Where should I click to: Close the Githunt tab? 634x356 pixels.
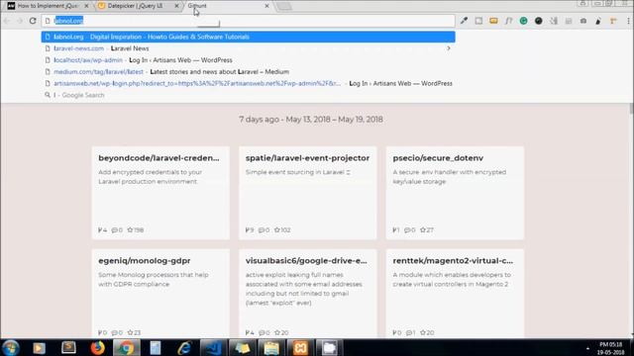coord(266,6)
